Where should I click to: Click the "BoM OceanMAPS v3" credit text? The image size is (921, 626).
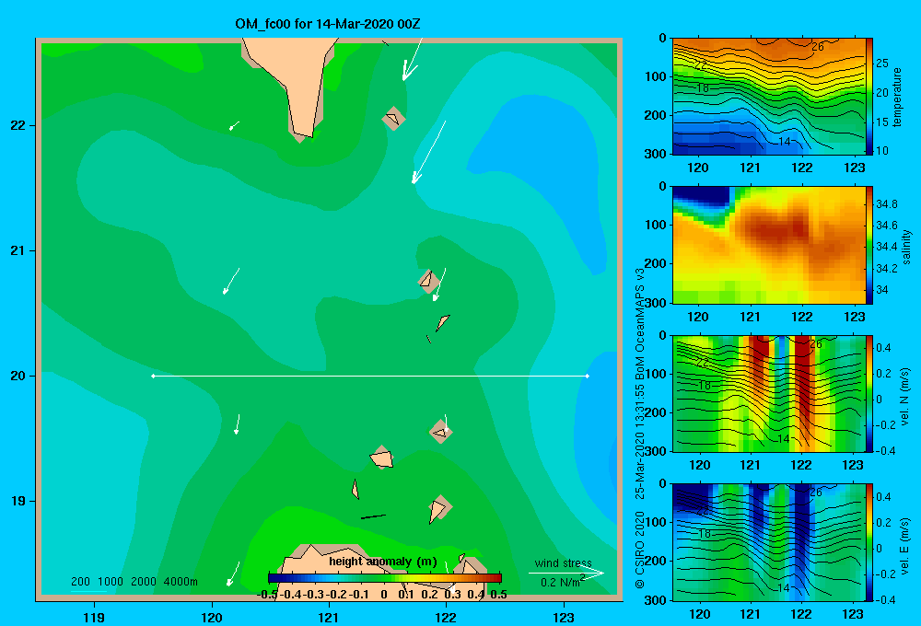(640, 325)
